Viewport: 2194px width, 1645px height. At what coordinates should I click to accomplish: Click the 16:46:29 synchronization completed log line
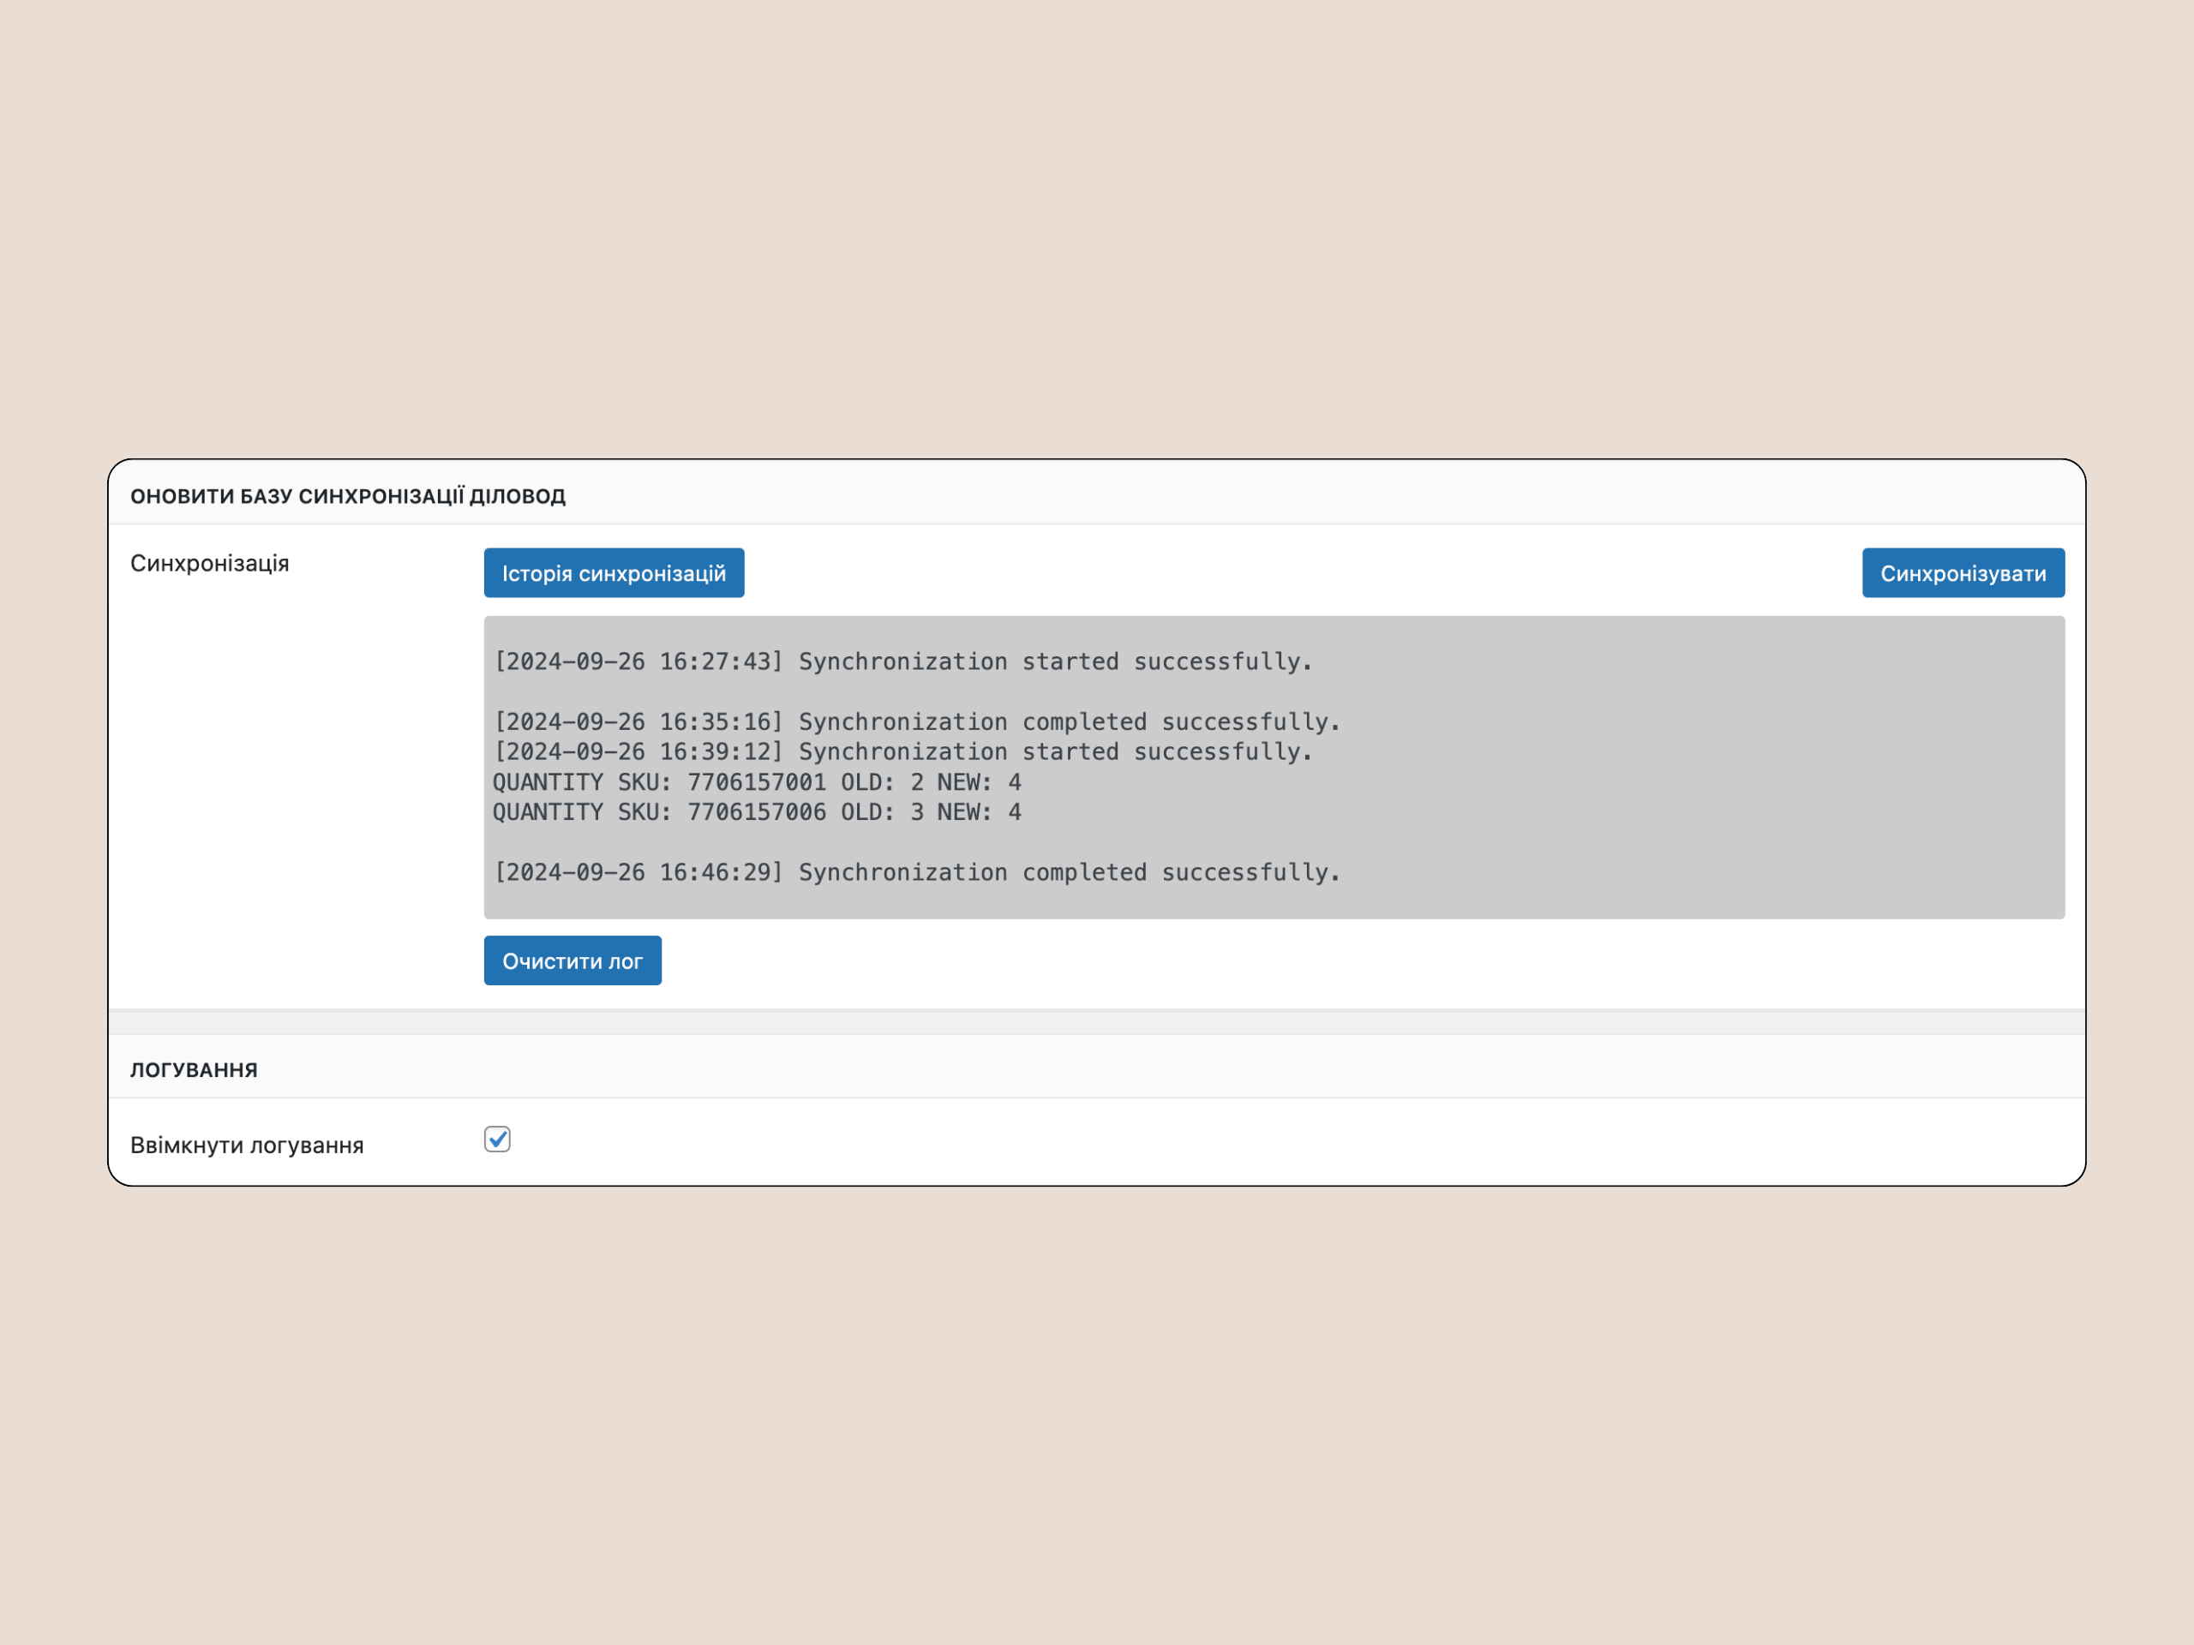916,872
